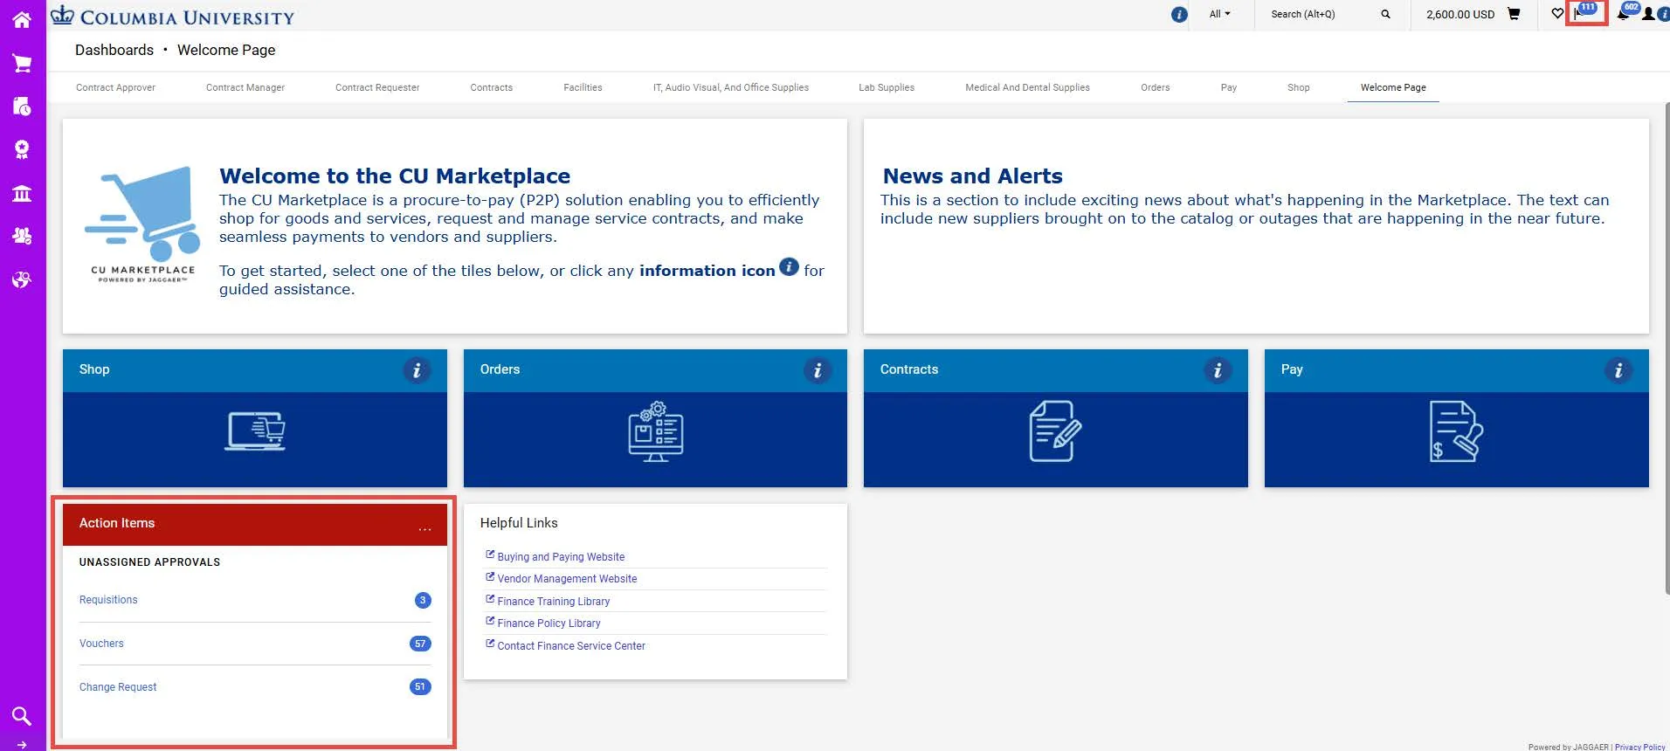Switch to Lab Supplies tab

coord(887,87)
